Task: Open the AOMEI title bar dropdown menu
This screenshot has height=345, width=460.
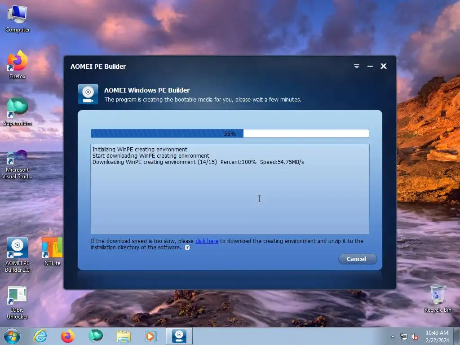Action: pyautogui.click(x=356, y=66)
